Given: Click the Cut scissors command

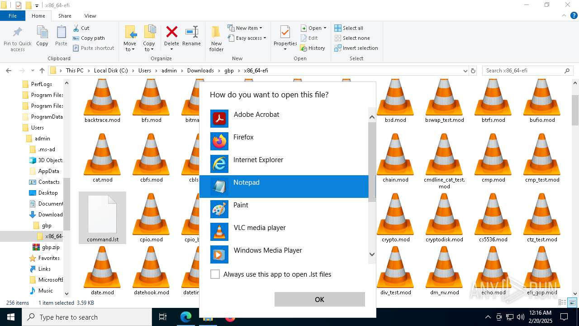Looking at the screenshot, I should (81, 28).
